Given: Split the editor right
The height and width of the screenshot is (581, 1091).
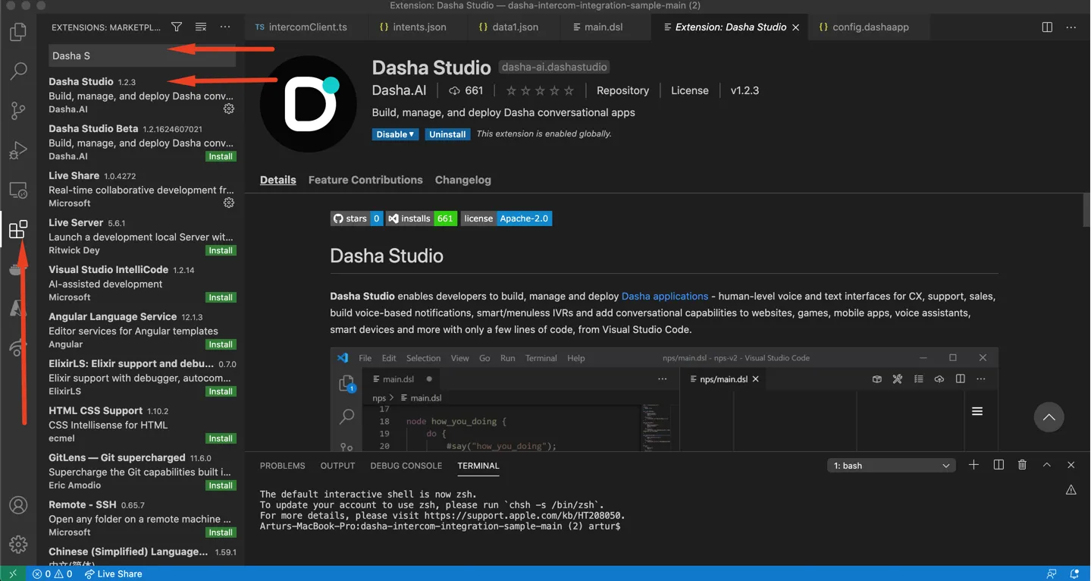Looking at the screenshot, I should pos(1047,27).
